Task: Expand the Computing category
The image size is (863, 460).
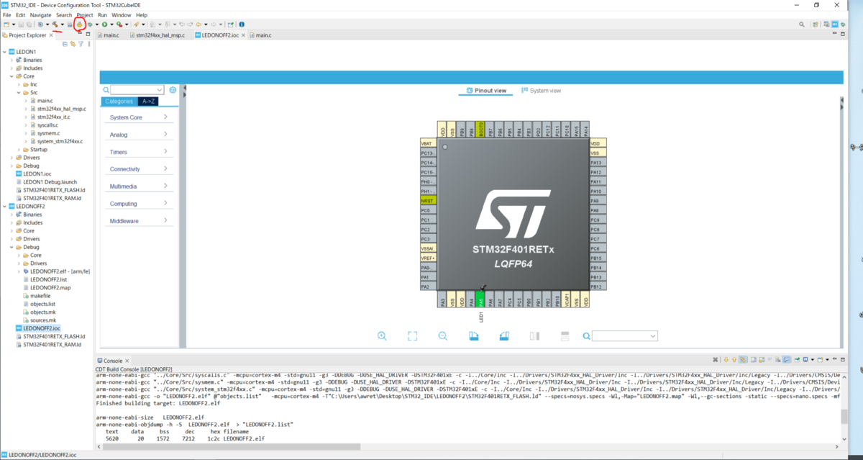Action: coord(138,204)
